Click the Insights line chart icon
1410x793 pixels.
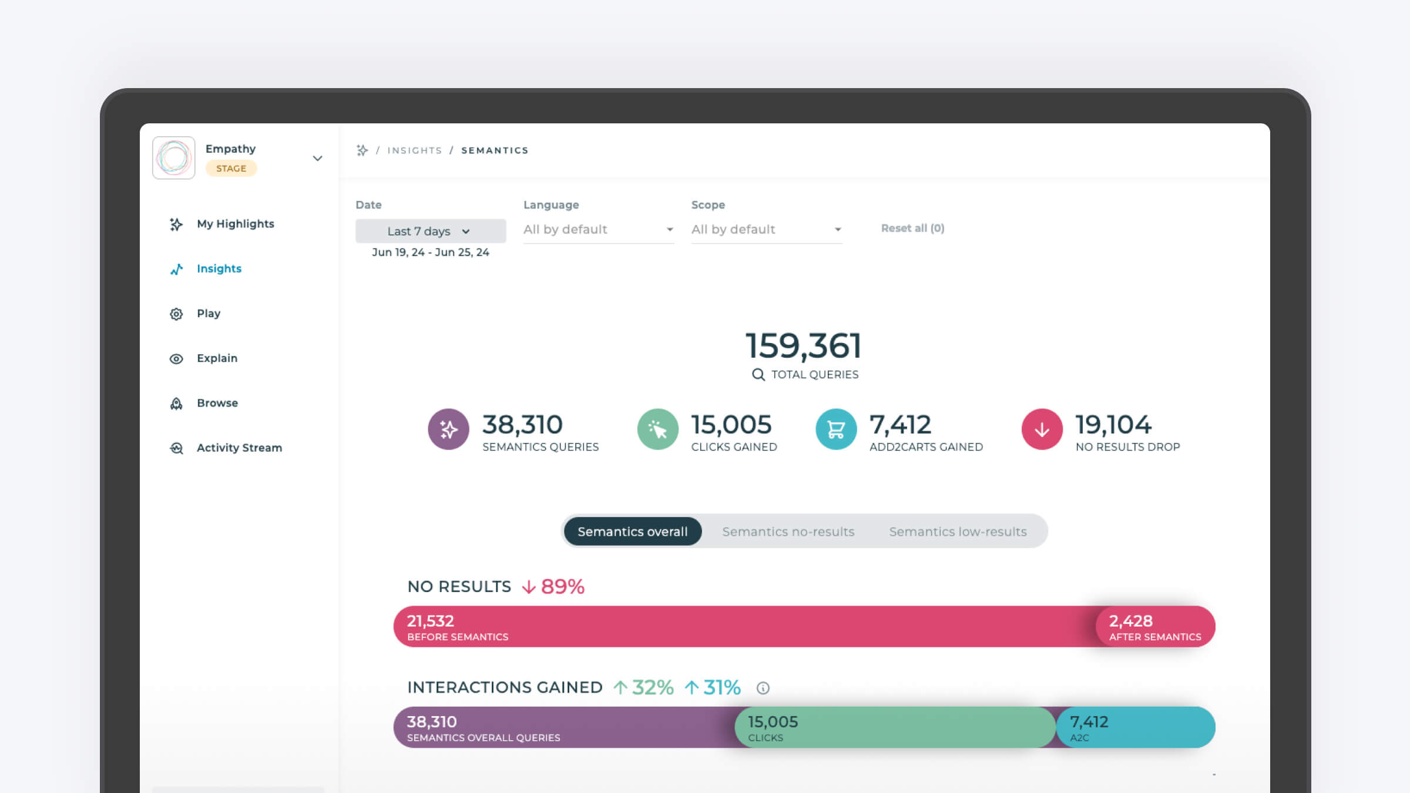[x=176, y=269]
